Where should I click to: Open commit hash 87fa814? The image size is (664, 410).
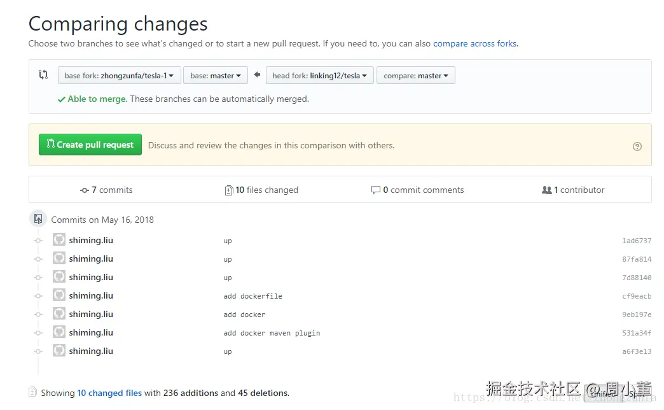tap(637, 259)
